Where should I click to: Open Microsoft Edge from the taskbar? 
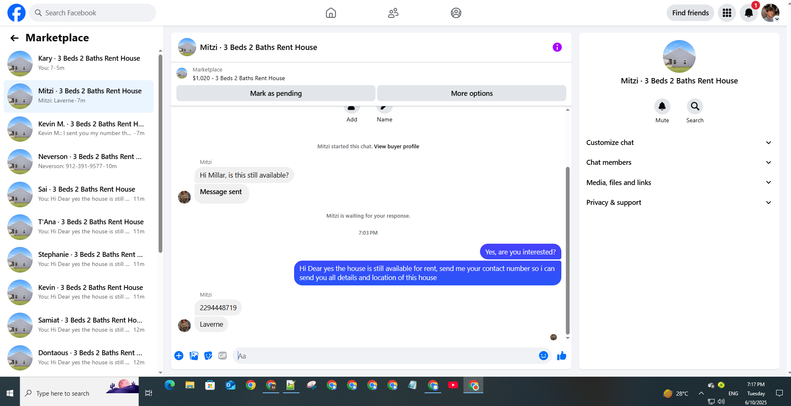click(170, 385)
